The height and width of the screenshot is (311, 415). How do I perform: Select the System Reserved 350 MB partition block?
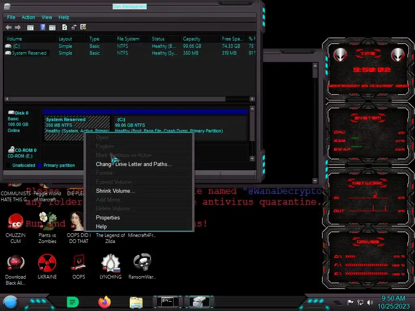[x=77, y=124]
